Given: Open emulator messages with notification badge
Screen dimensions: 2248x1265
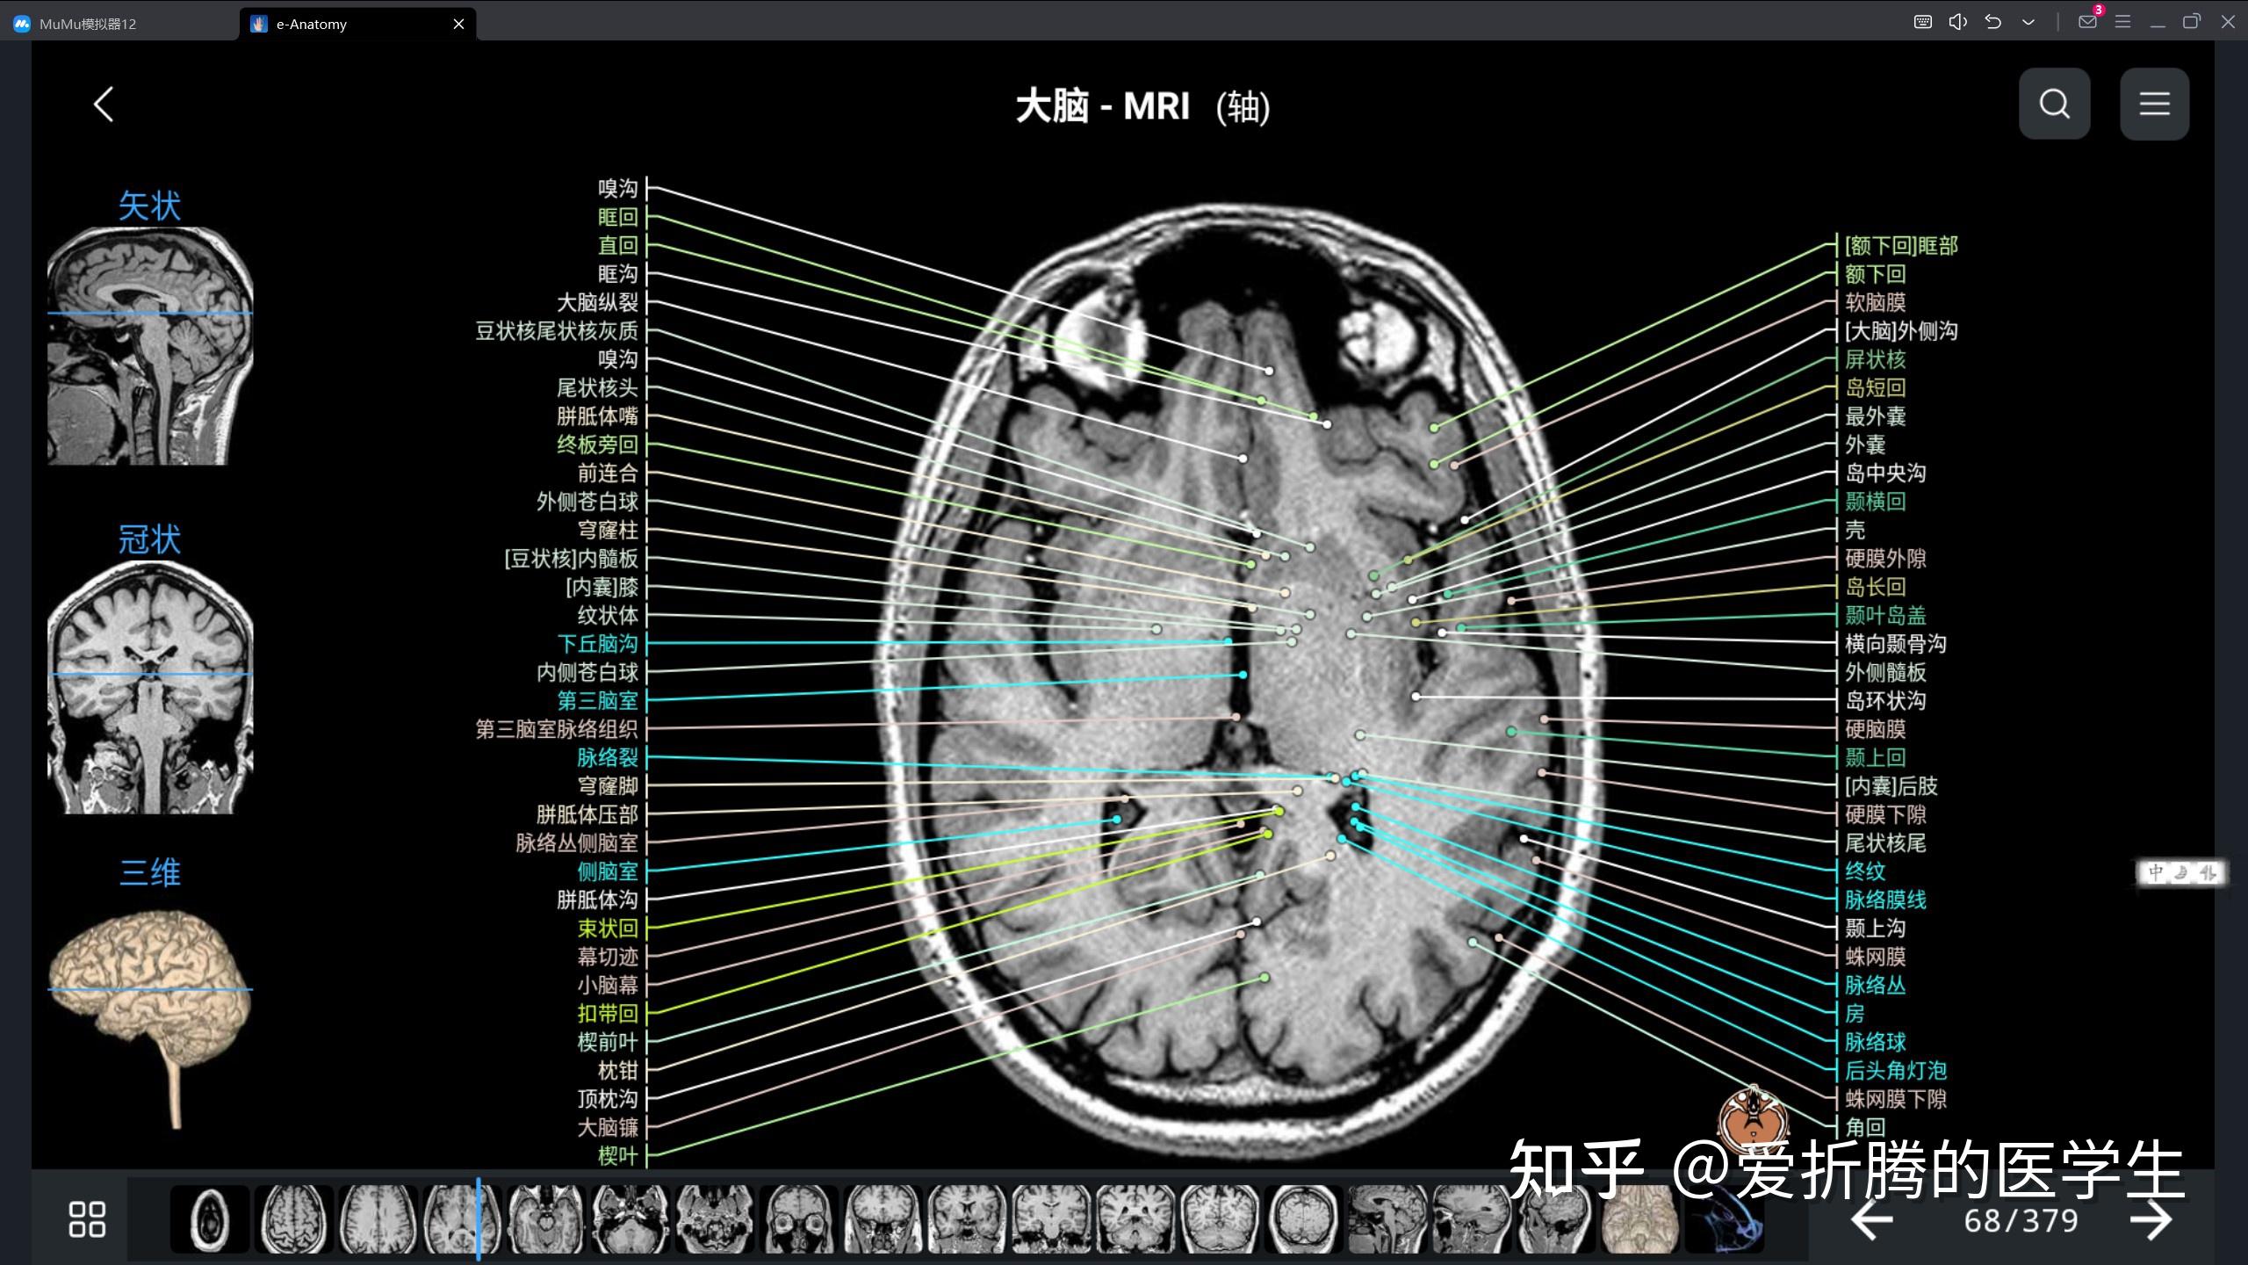Looking at the screenshot, I should (2087, 21).
